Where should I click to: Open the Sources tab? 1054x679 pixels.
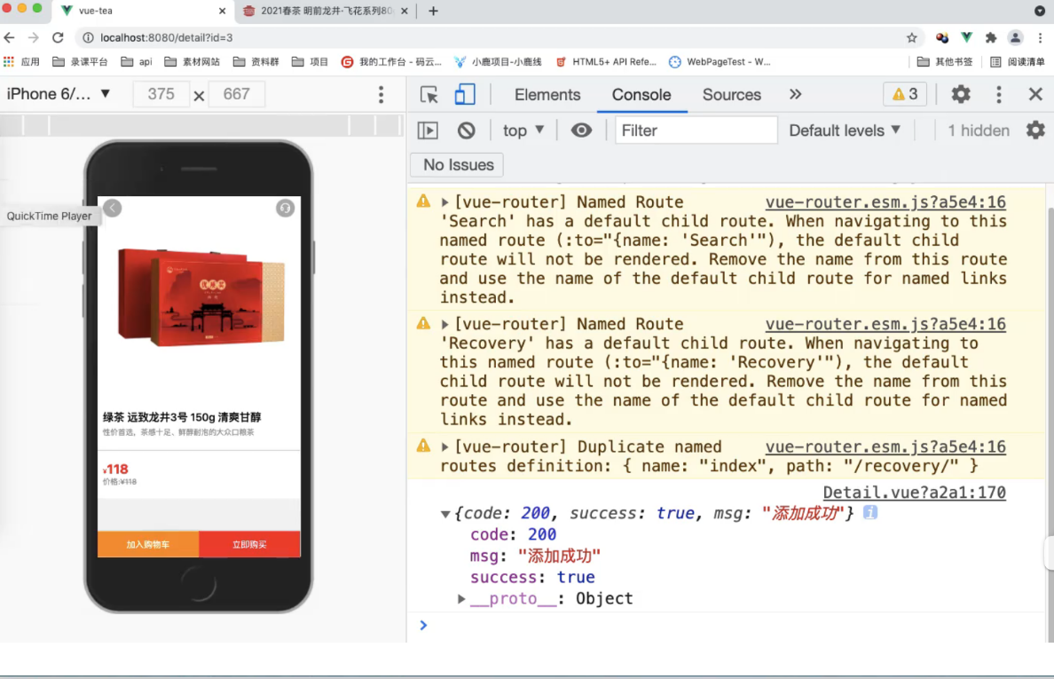coord(731,95)
